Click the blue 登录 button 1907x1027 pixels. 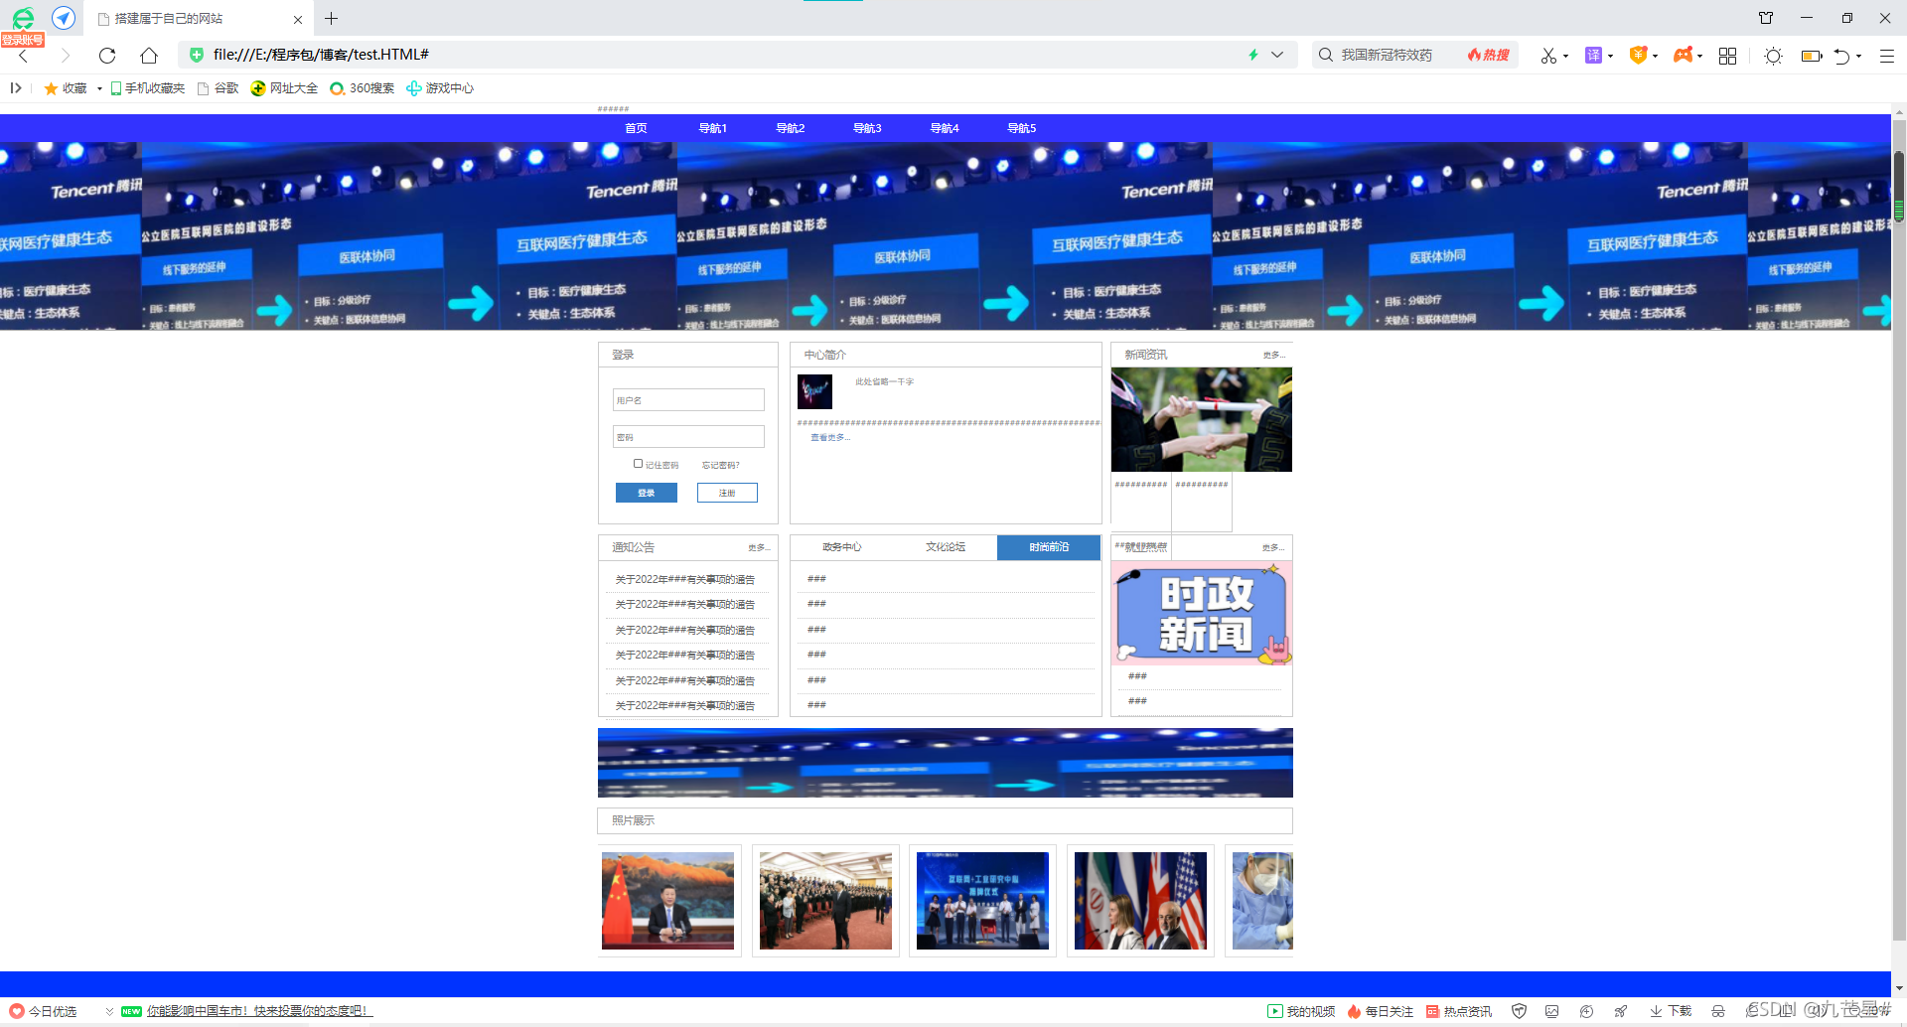[647, 493]
